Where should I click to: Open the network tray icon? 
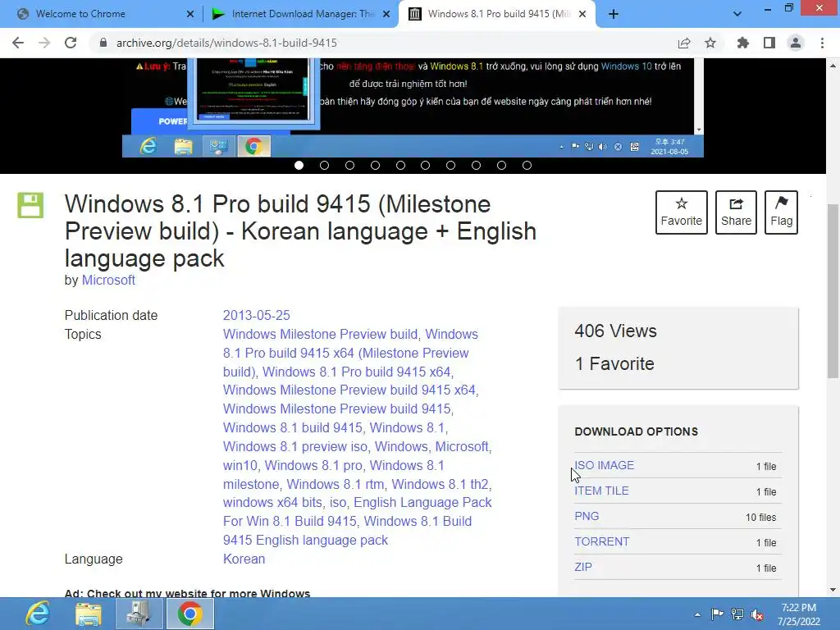click(737, 614)
